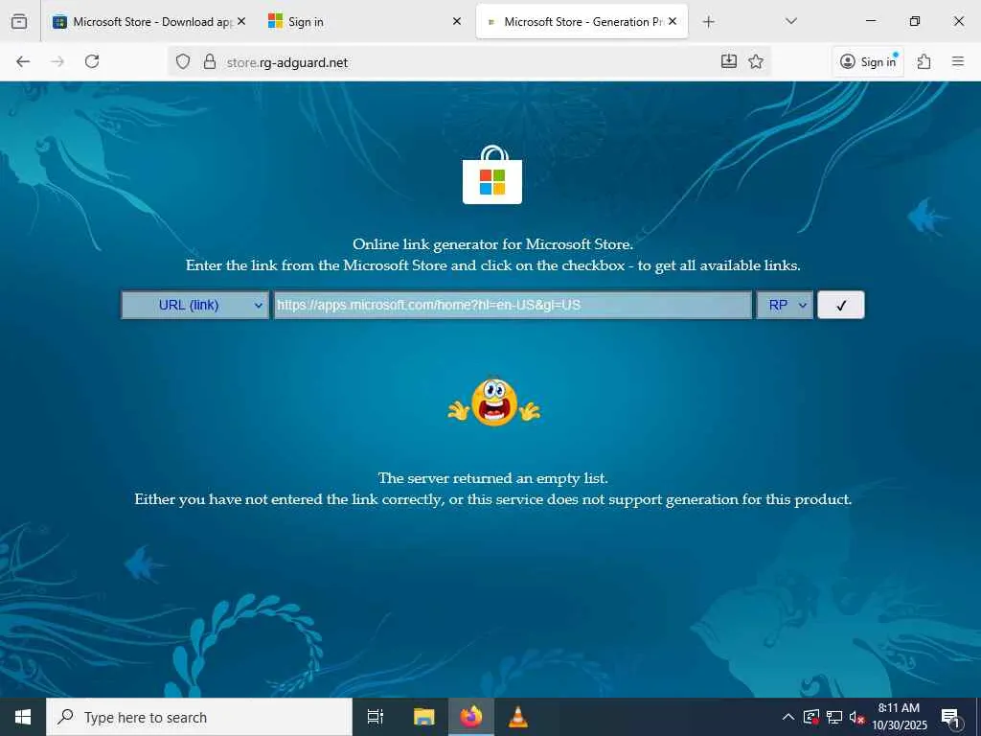Click the Firefox account Sign in button

868,61
